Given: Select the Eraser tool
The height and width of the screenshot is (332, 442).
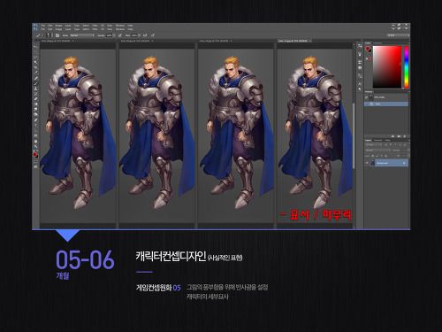Looking at the screenshot, I should tap(36, 99).
